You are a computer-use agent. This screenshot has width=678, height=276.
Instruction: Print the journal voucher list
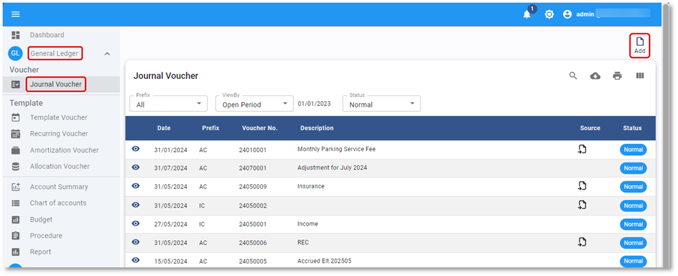pos(617,76)
